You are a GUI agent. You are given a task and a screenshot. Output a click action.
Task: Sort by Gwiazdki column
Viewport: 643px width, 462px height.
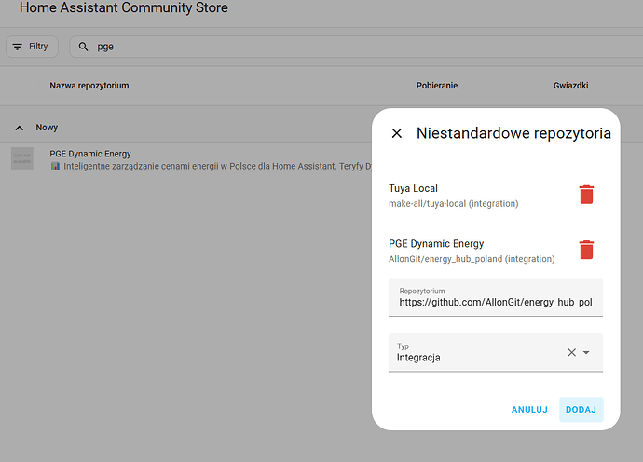[571, 86]
